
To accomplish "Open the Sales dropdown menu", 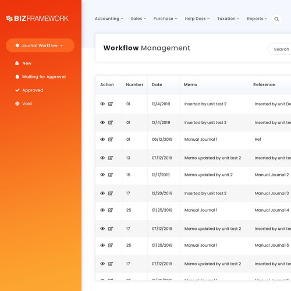I will click(x=139, y=19).
